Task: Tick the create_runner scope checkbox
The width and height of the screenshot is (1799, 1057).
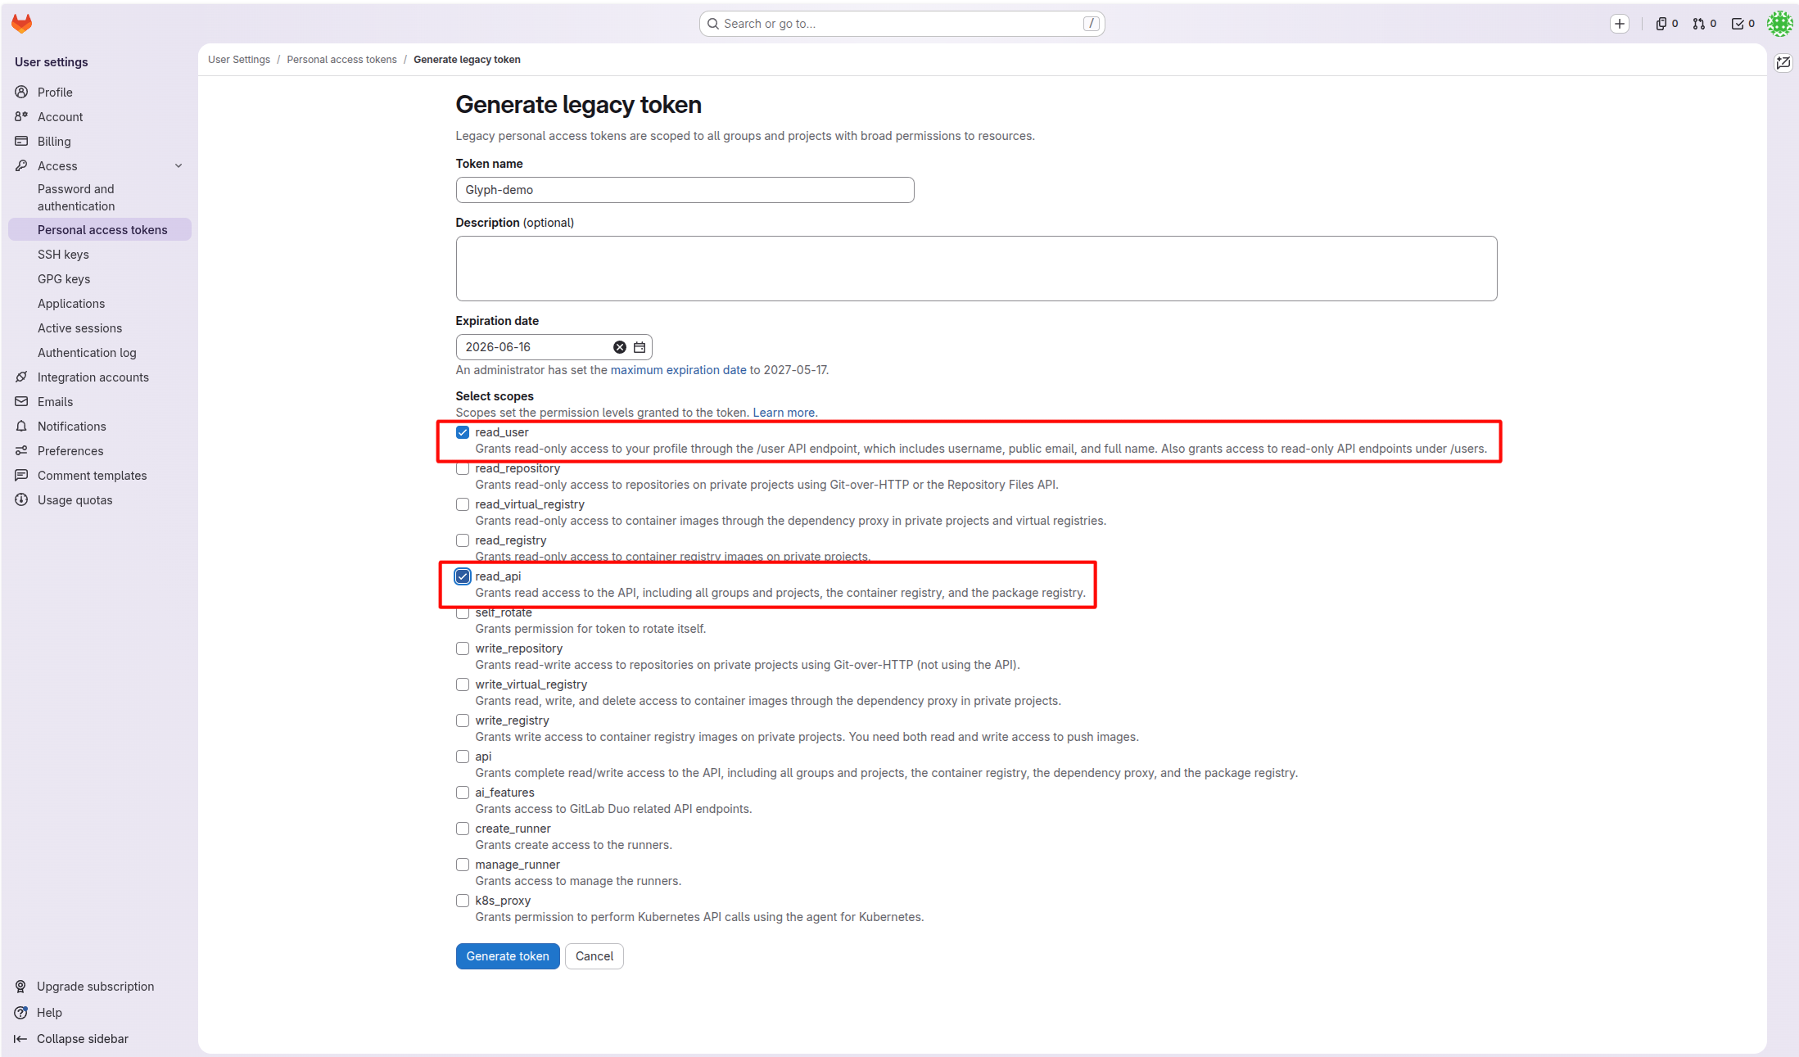Action: (463, 829)
